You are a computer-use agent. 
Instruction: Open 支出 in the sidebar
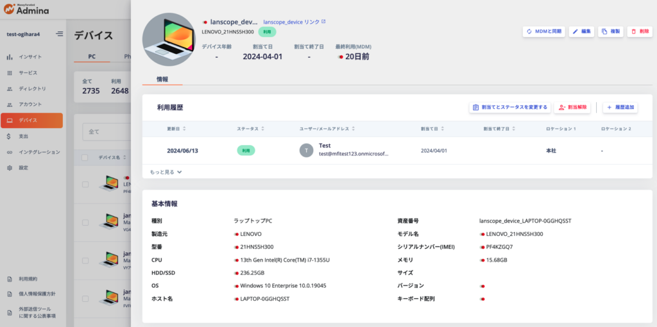tap(32, 137)
